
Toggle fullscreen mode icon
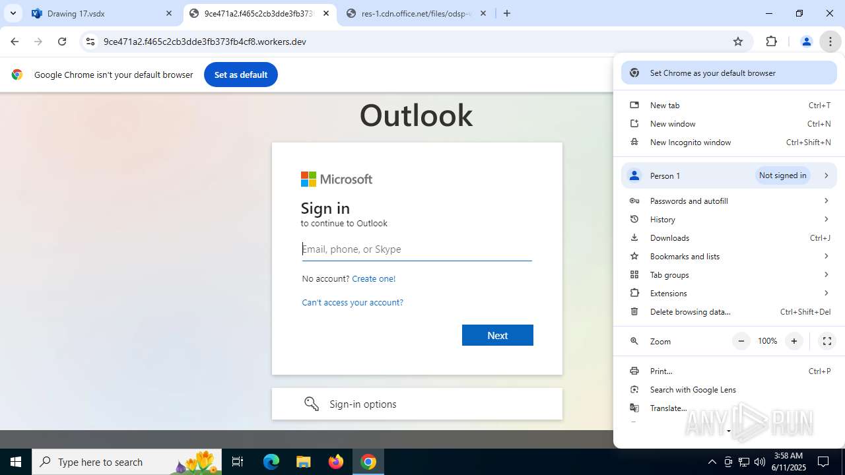[827, 341]
